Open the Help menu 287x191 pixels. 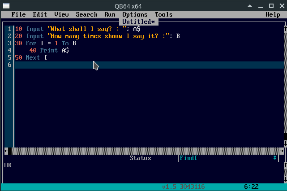(273, 14)
